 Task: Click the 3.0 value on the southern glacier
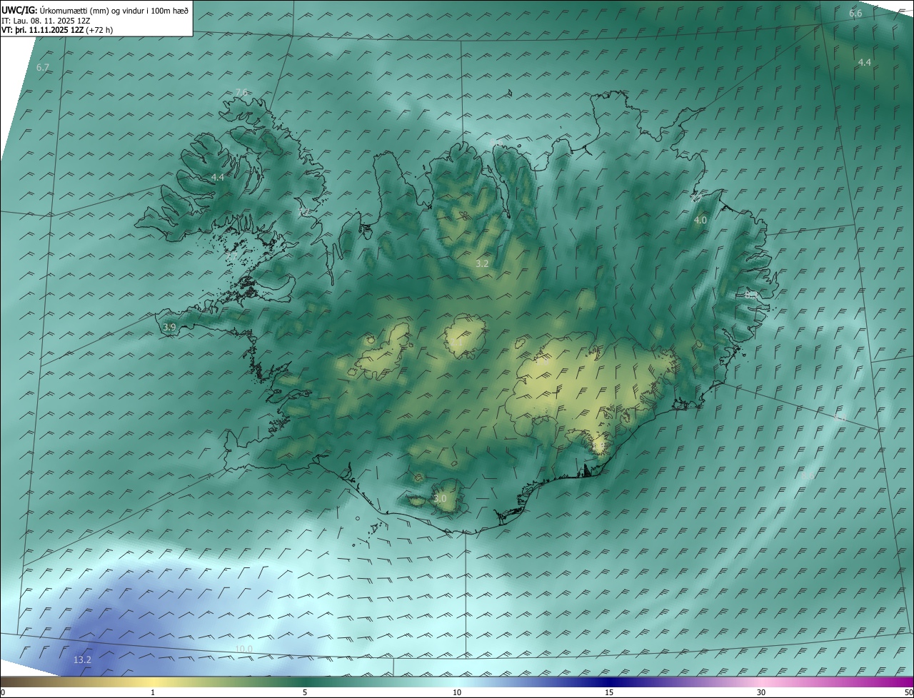click(x=440, y=498)
